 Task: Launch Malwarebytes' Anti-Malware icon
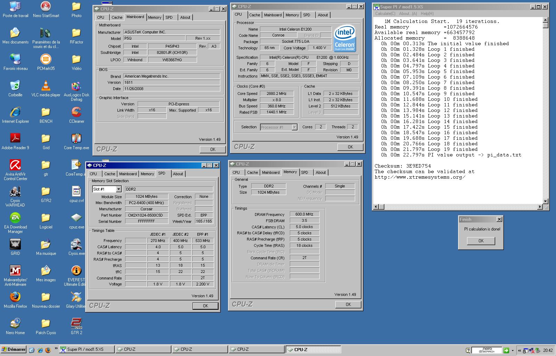pyautogui.click(x=15, y=276)
